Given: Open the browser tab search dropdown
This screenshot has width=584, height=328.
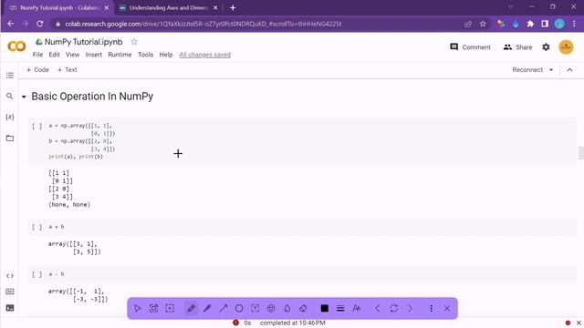Looking at the screenshot, I should tap(511, 6).
